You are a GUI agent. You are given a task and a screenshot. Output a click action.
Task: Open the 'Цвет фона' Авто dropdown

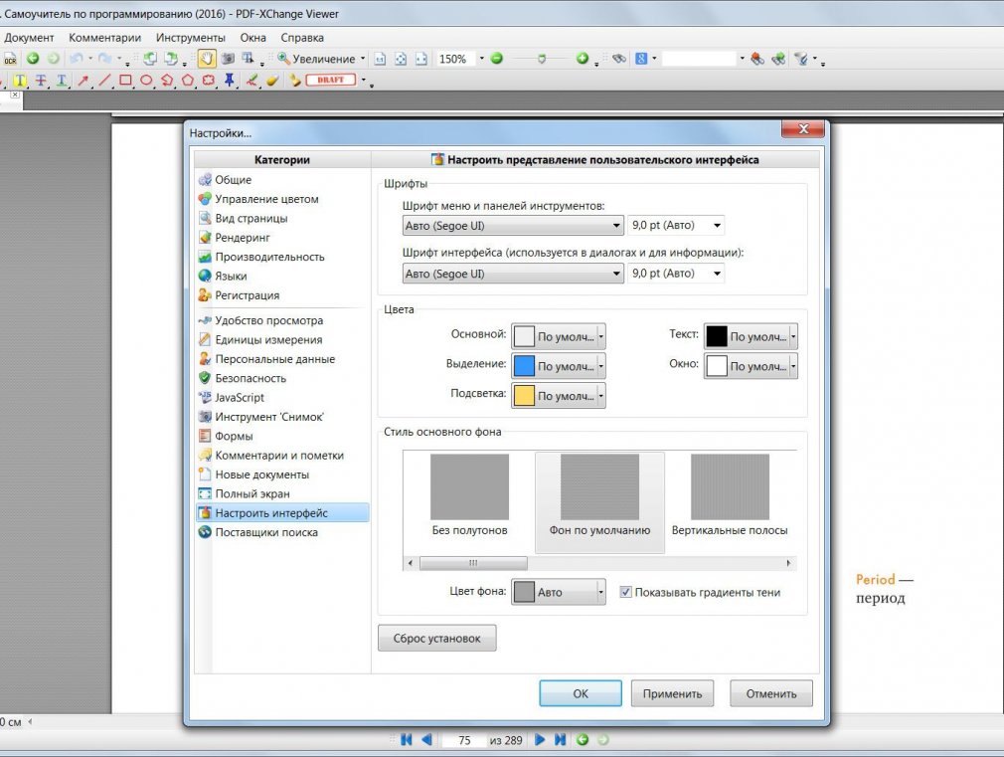pyautogui.click(x=559, y=592)
